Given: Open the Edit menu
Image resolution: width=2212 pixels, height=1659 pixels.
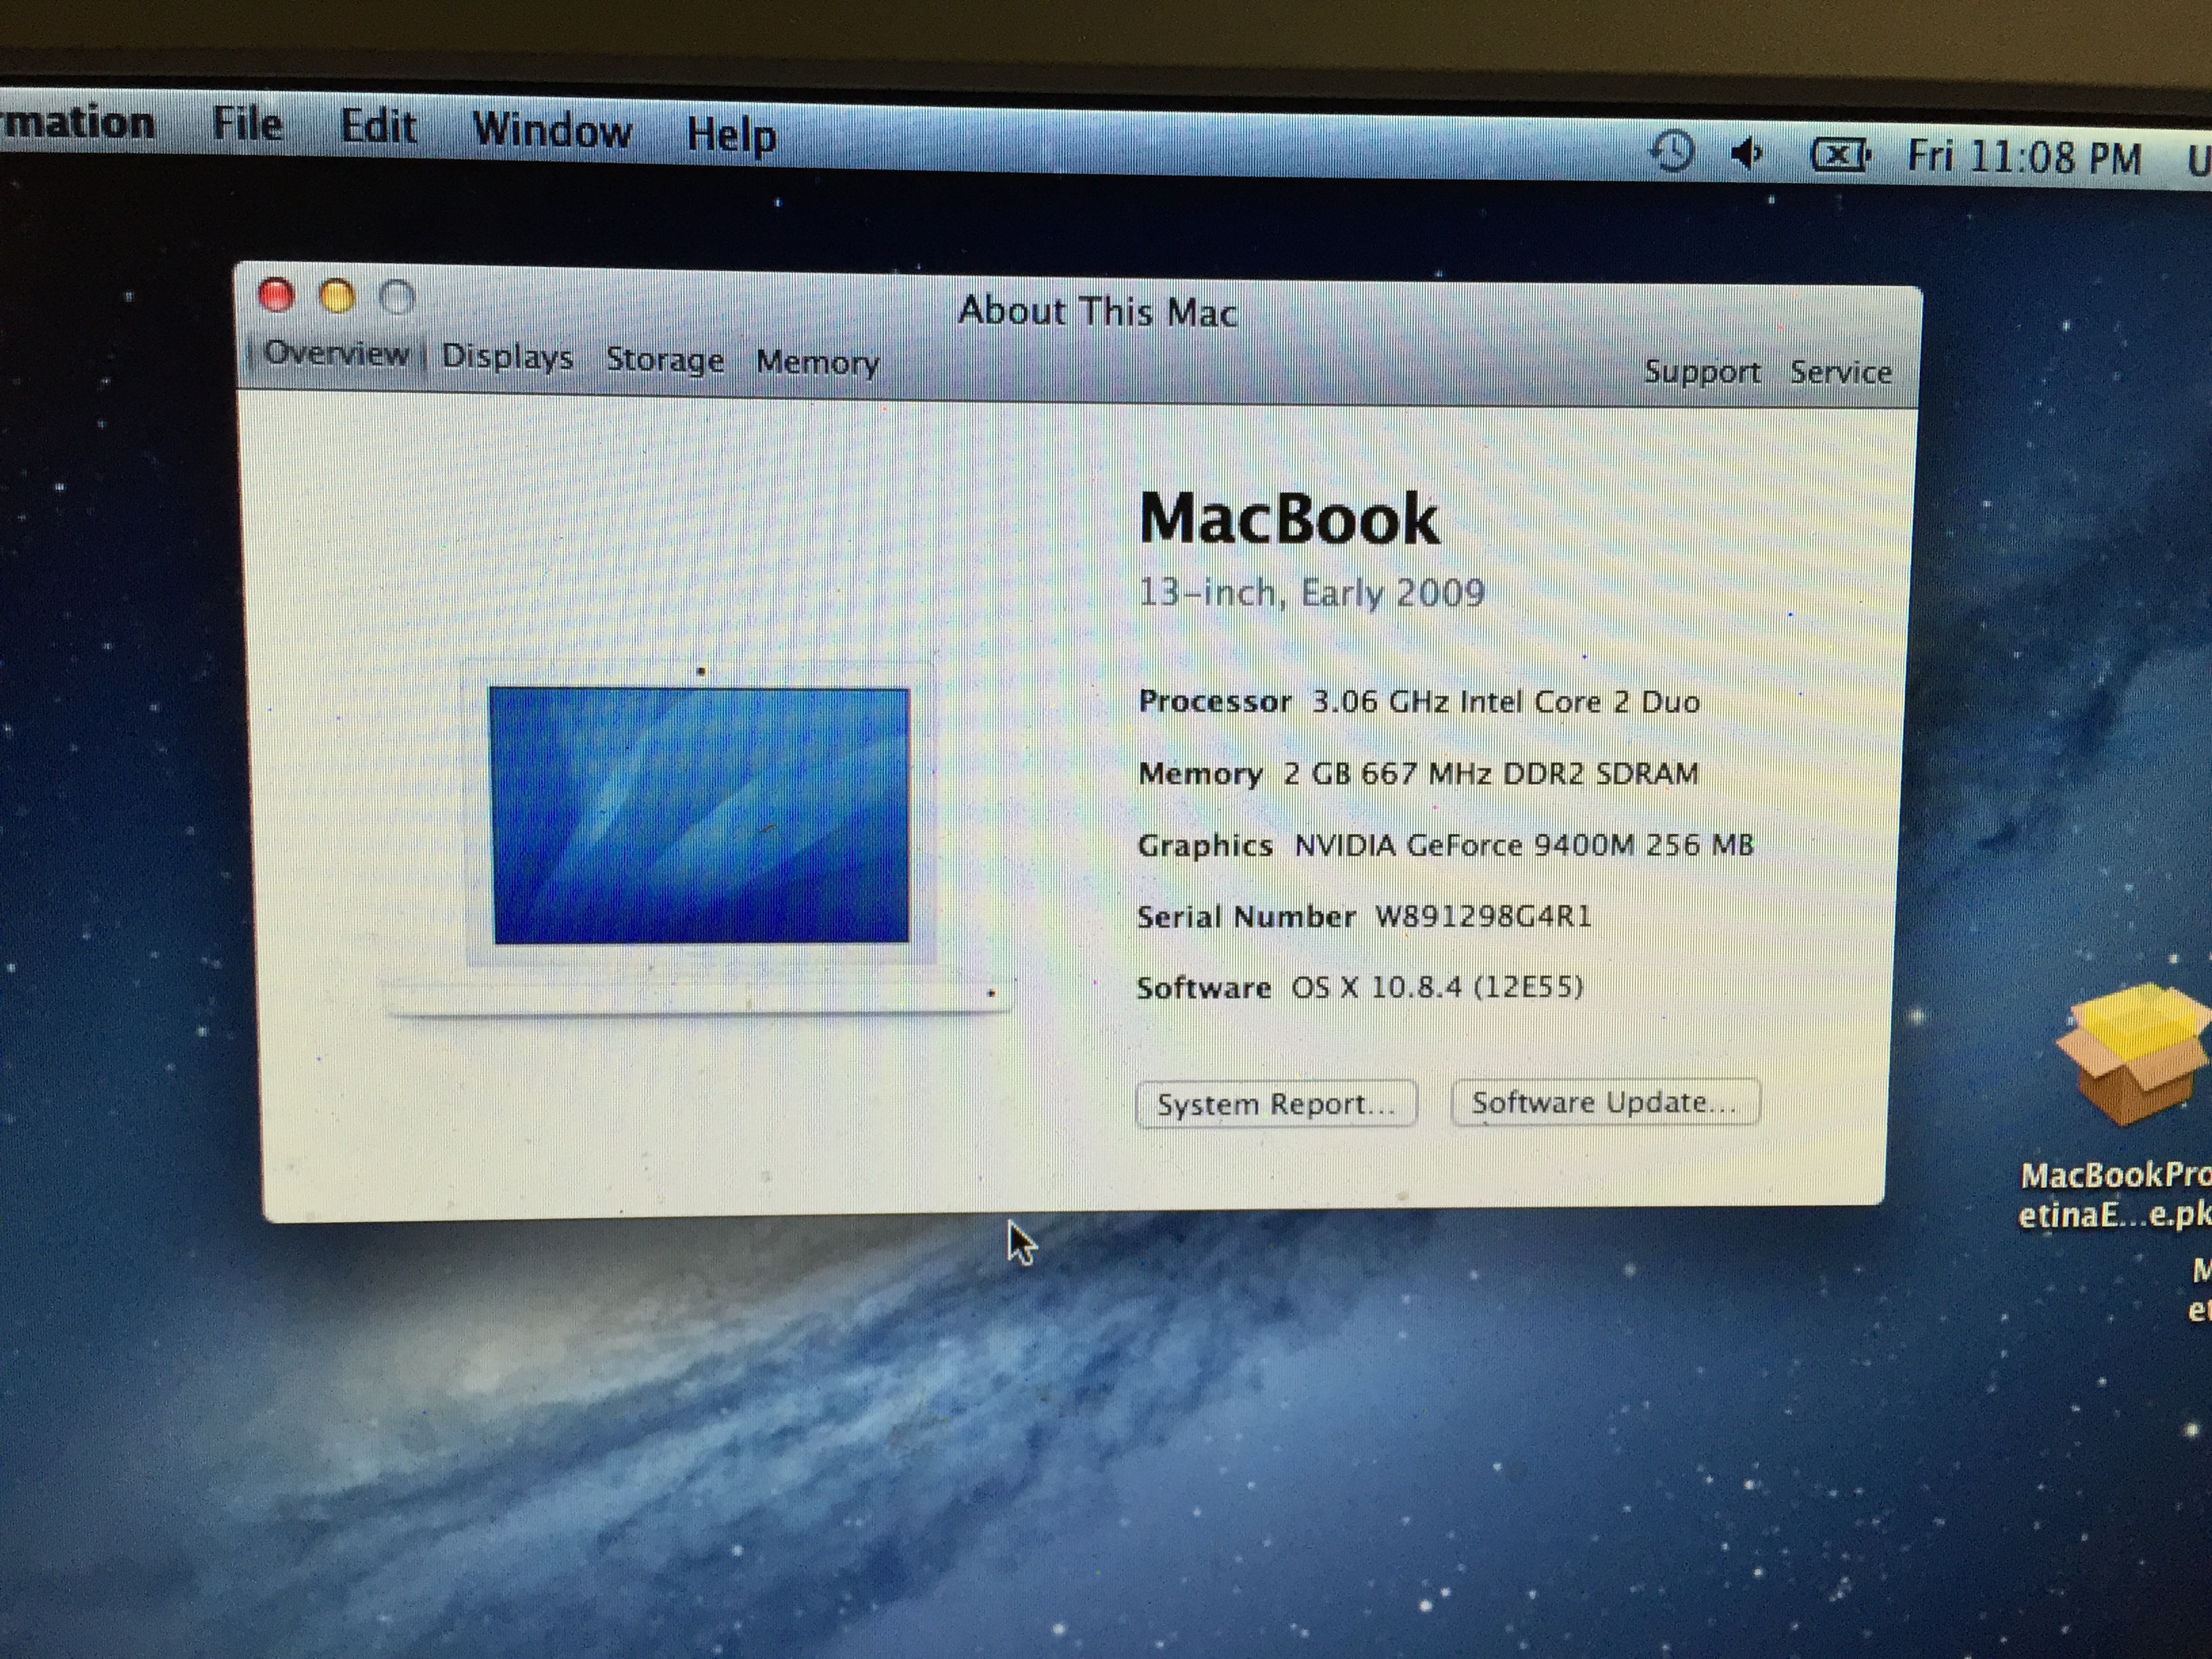Looking at the screenshot, I should (x=378, y=127).
